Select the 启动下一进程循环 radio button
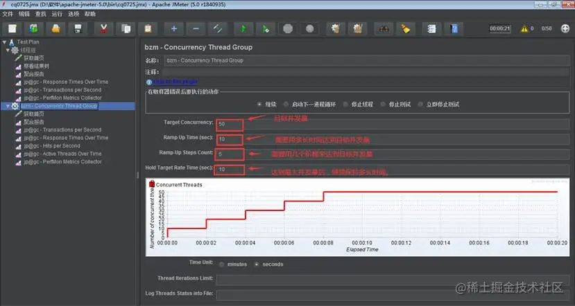575x306 pixels. pos(286,105)
